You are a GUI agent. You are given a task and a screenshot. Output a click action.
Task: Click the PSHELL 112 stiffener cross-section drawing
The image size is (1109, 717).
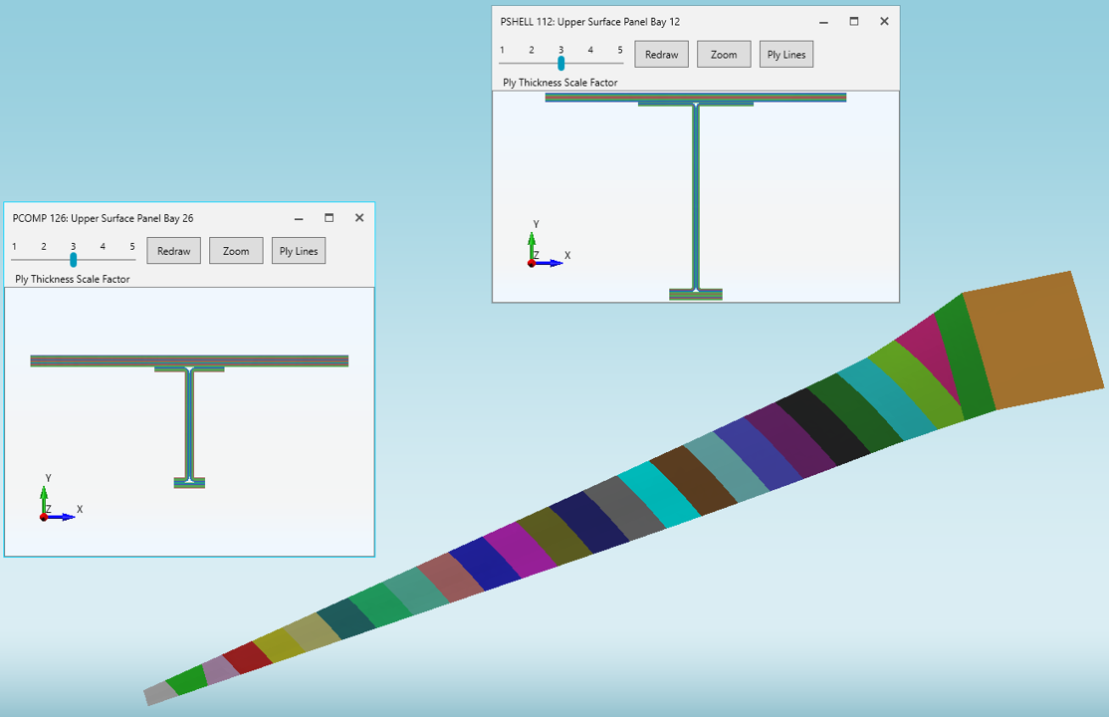[696, 197]
